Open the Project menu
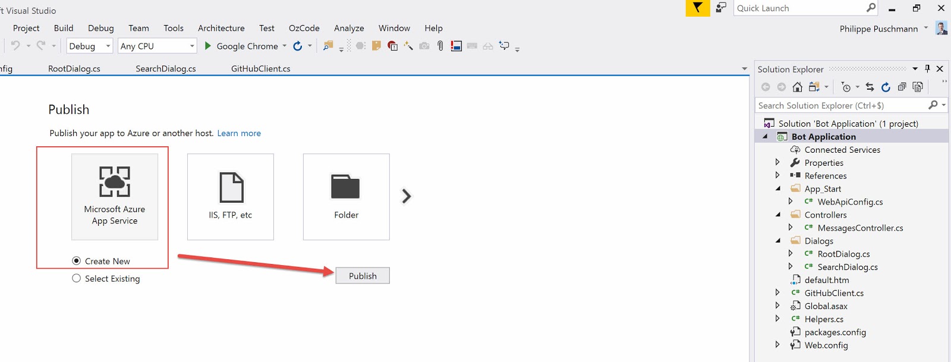 coord(26,28)
